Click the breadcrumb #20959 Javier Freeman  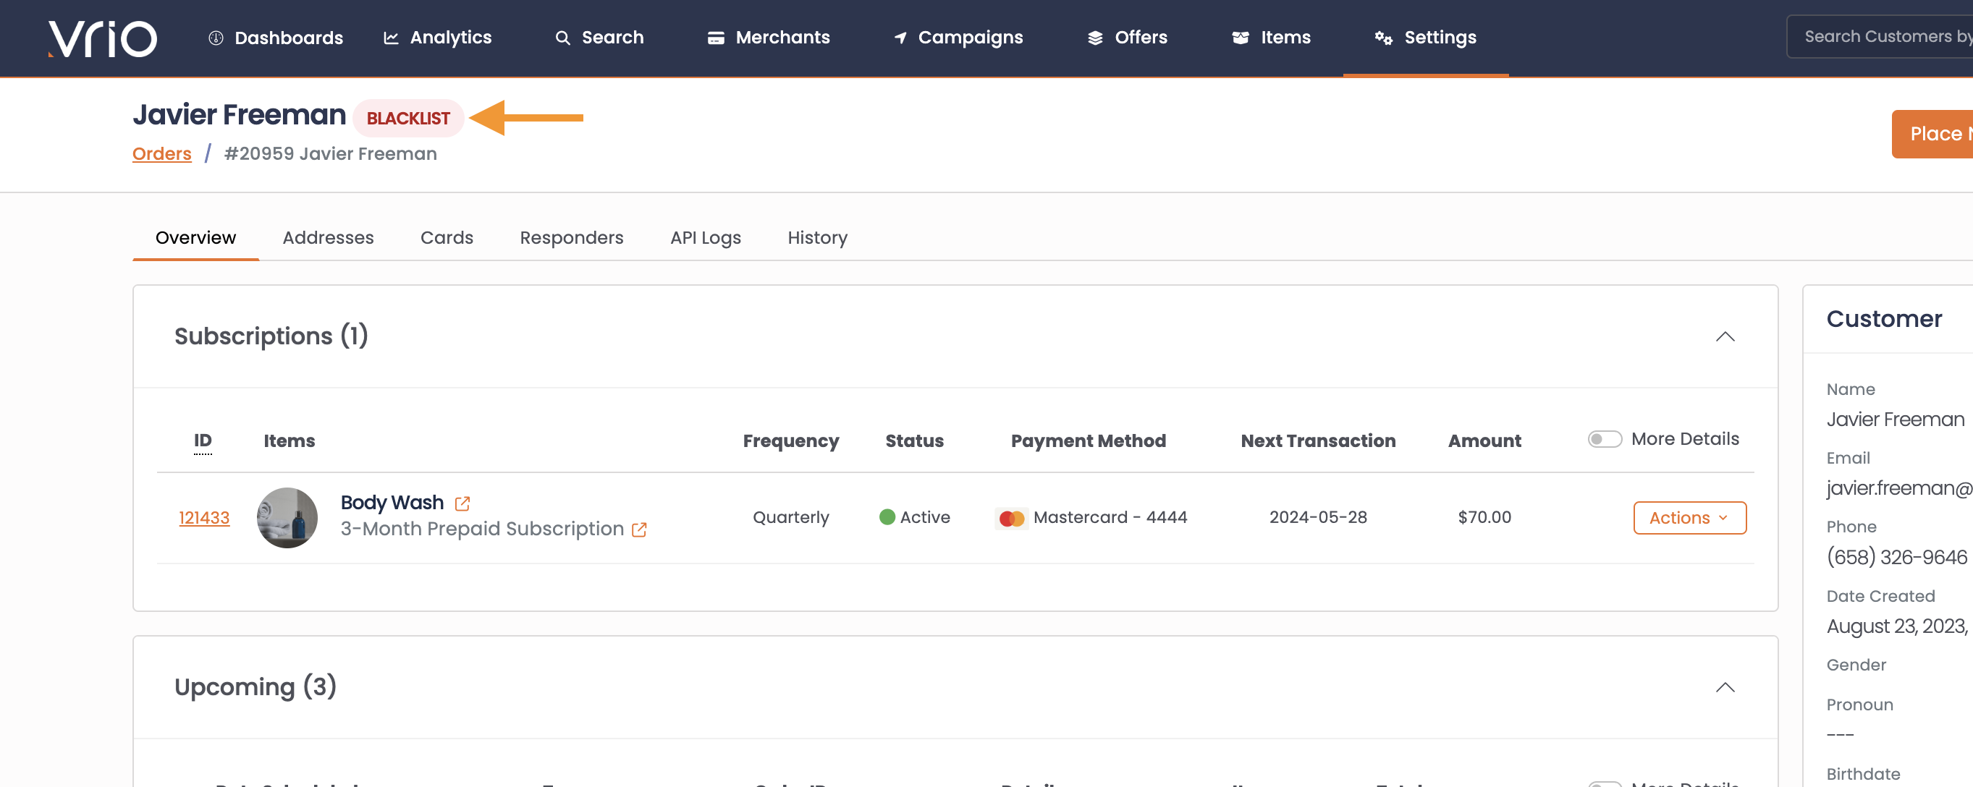pyautogui.click(x=330, y=154)
